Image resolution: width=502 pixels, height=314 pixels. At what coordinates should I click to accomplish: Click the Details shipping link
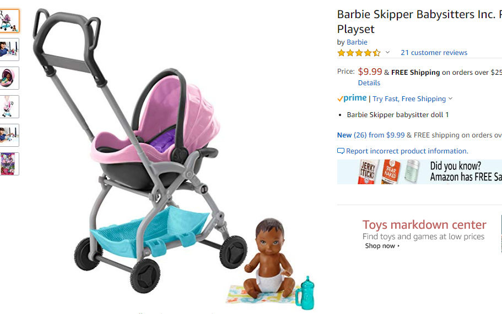pos(369,82)
